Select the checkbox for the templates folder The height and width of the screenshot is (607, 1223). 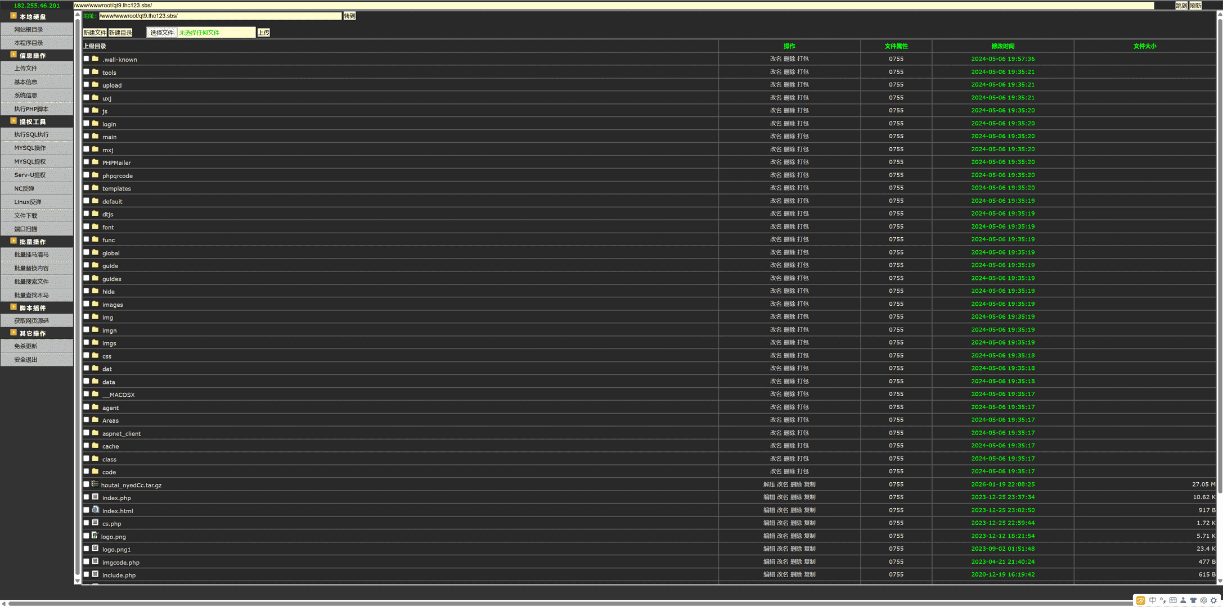(x=87, y=188)
